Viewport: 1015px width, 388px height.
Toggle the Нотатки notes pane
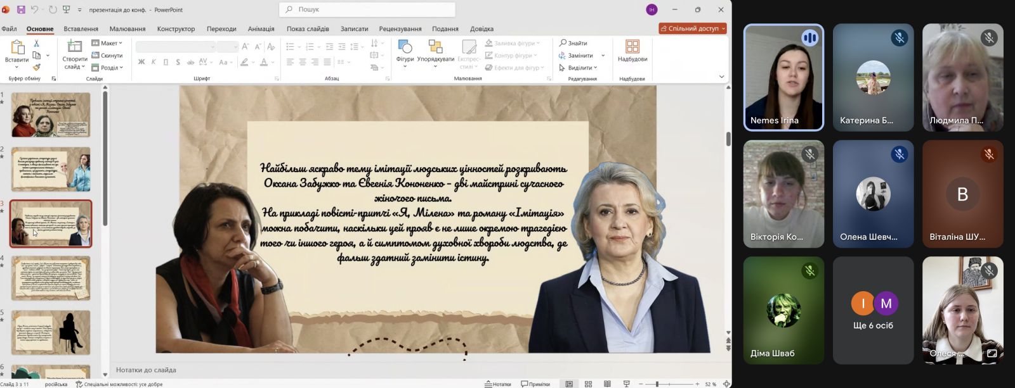498,384
